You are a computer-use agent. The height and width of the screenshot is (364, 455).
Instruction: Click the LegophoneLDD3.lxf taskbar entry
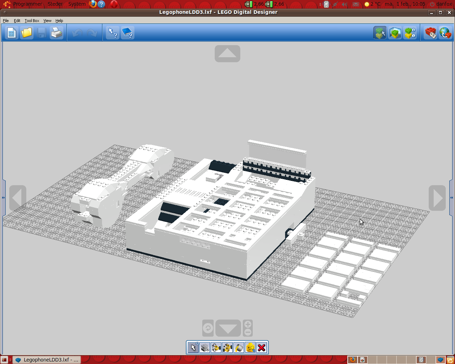click(x=47, y=360)
